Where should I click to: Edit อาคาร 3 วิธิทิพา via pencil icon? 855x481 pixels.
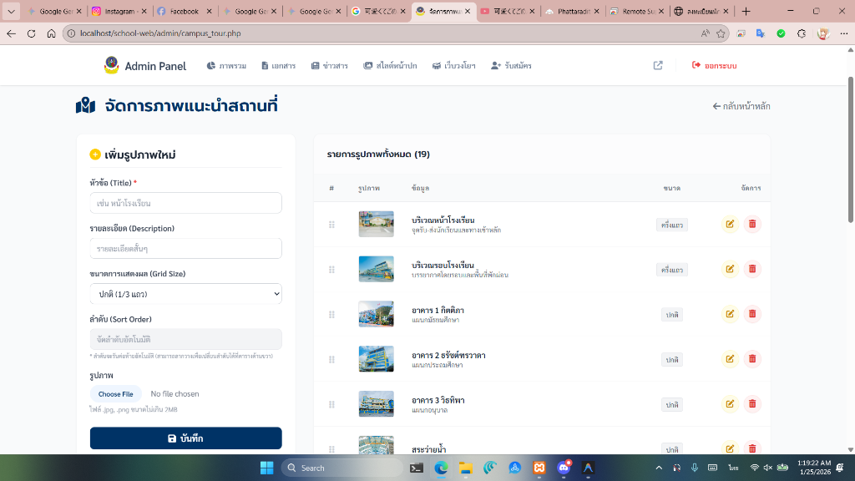[x=729, y=404]
